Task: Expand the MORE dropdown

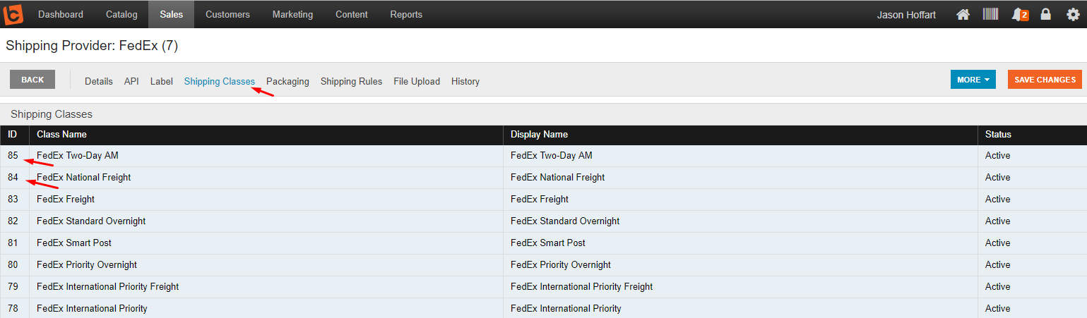Action: pos(973,80)
